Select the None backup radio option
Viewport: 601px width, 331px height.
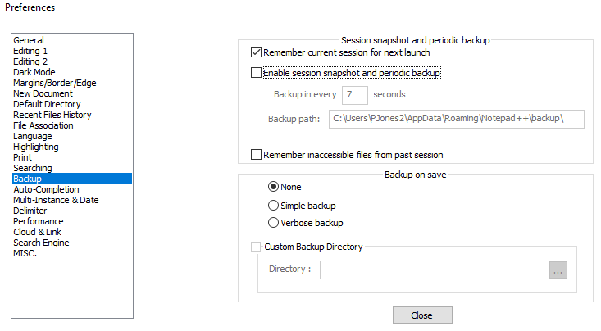[274, 187]
